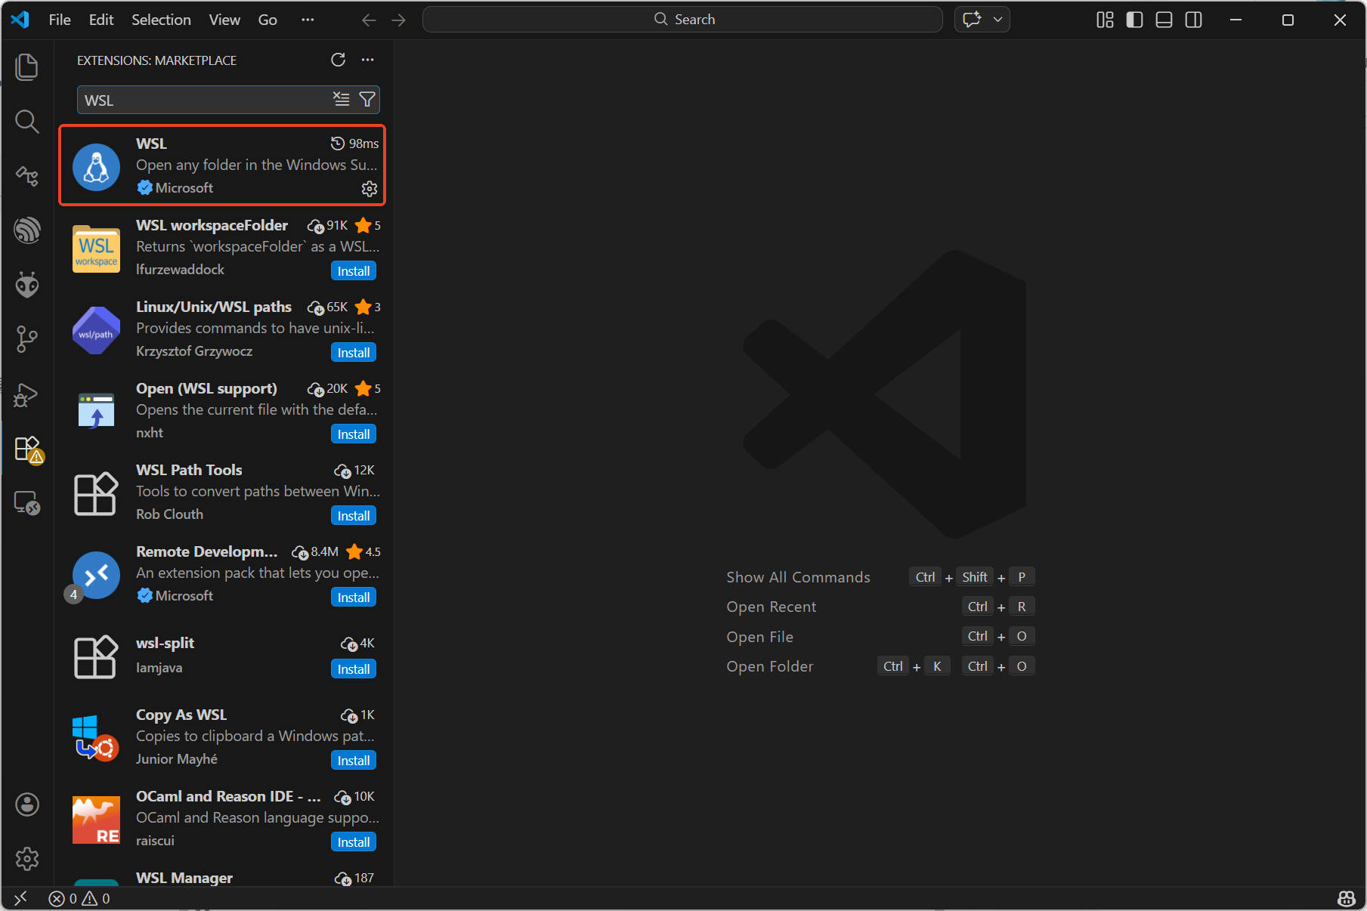
Task: Navigate back with the left arrow
Action: 369,20
